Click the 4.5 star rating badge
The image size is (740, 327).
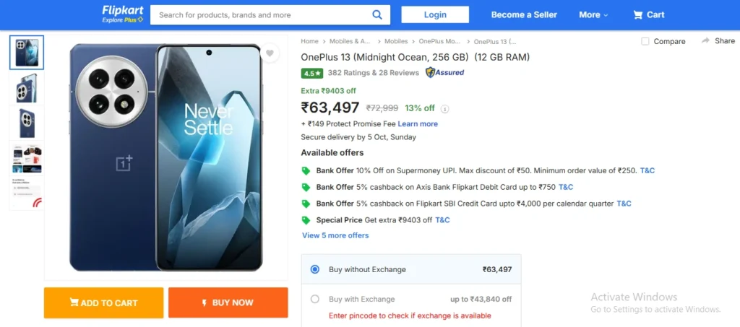click(312, 73)
